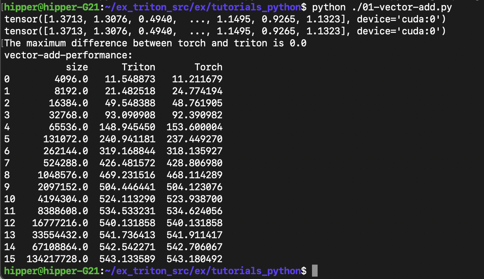Click size value 8388608.0
484x279 pixels.
tap(63, 211)
